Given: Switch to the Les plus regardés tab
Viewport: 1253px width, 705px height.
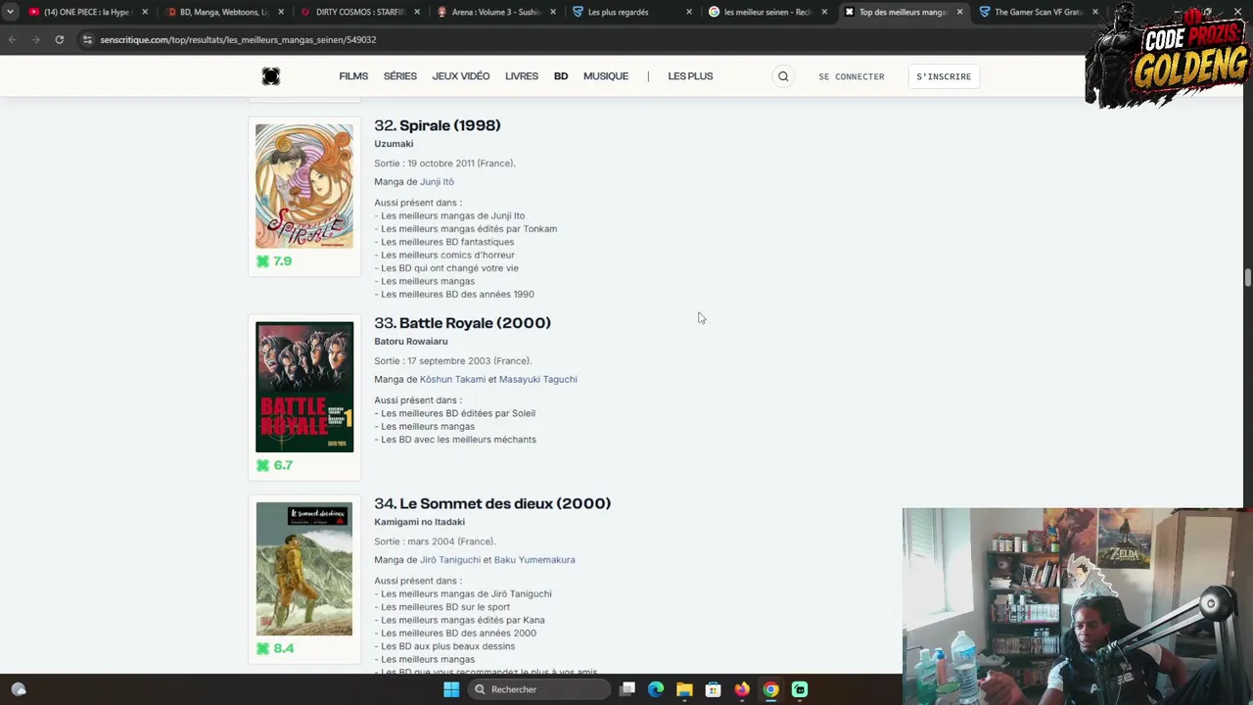Looking at the screenshot, I should click(x=631, y=12).
